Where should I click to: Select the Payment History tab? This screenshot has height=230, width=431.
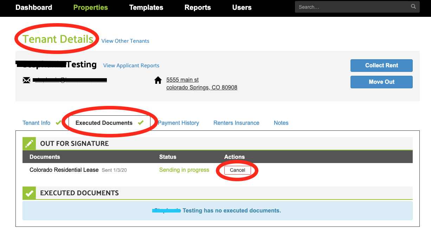tap(179, 123)
